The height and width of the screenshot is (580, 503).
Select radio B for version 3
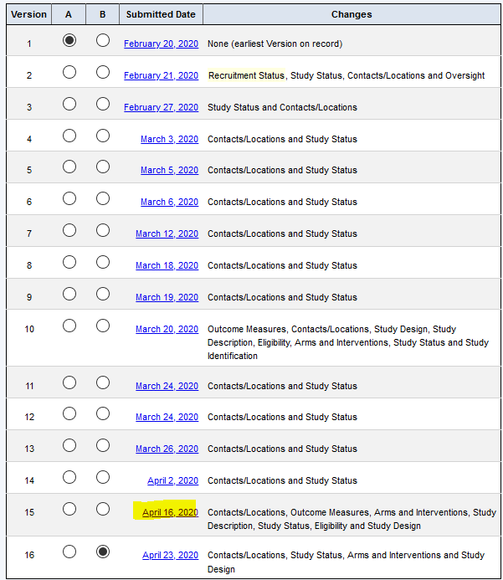[x=102, y=104]
